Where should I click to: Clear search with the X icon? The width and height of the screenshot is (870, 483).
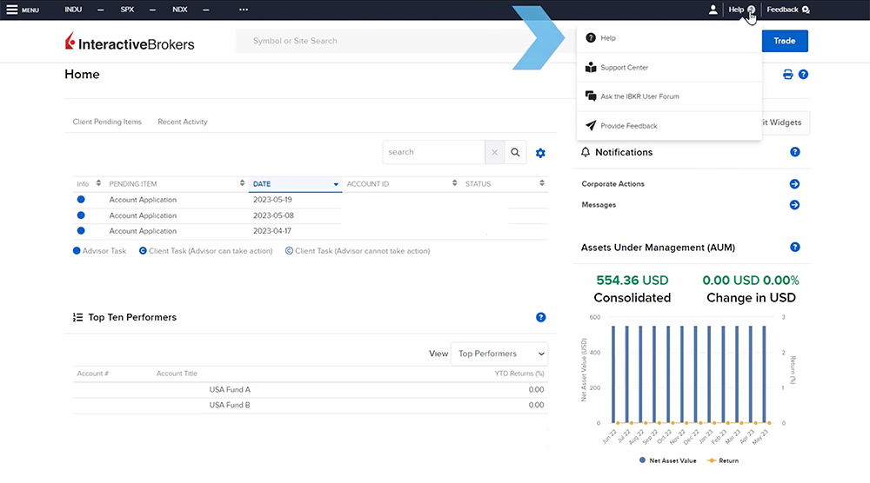(x=495, y=152)
